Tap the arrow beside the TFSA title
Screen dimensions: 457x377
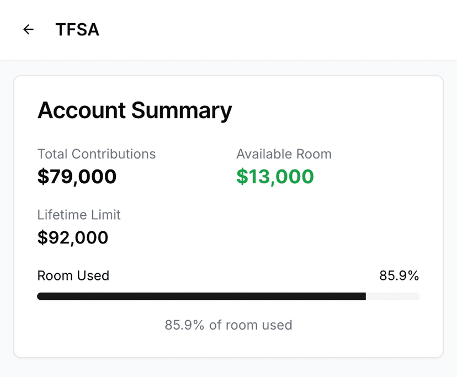(x=28, y=29)
